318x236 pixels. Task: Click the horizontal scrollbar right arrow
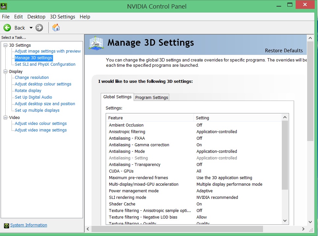click(x=303, y=229)
